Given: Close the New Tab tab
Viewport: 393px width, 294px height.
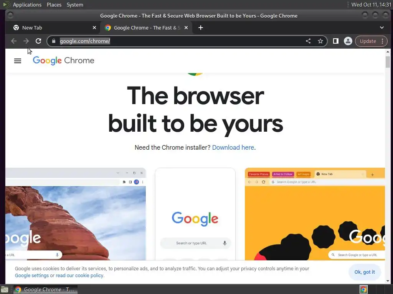Looking at the screenshot, I should tap(94, 28).
